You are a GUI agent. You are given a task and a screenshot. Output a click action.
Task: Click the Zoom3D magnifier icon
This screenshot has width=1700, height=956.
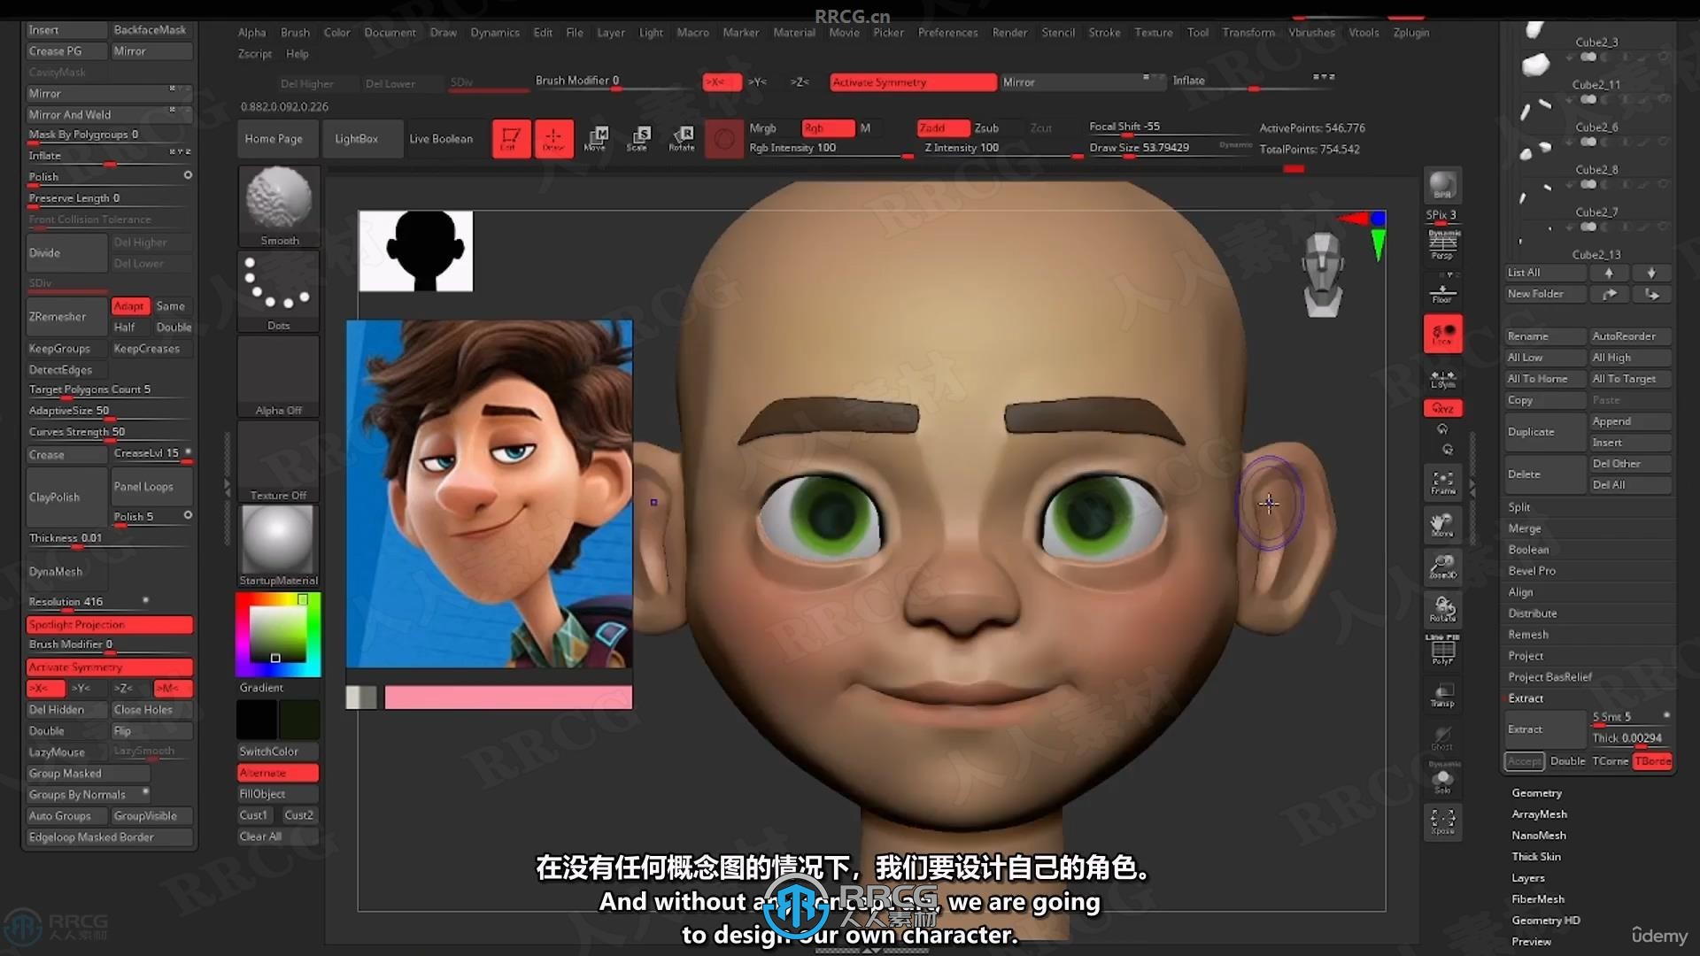(1442, 567)
